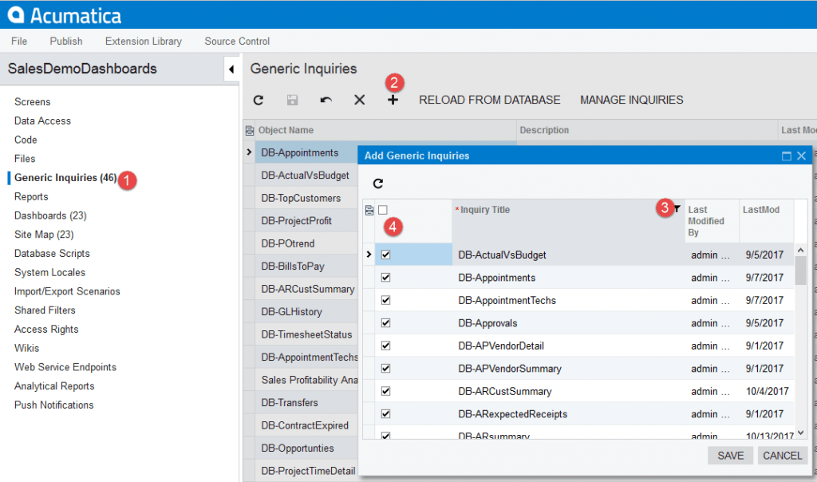Open the Extension Library menu
This screenshot has height=482, width=817.
(x=144, y=41)
